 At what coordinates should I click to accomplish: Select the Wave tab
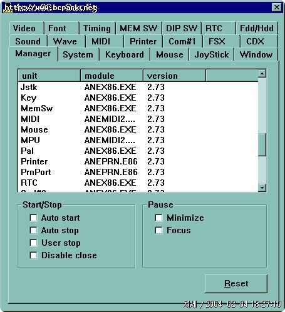66,41
